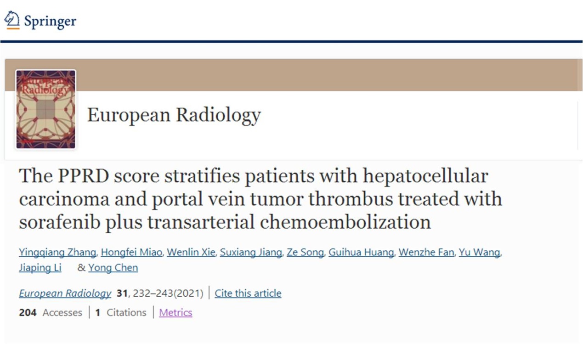Click the large European Radiology journal heading
The height and width of the screenshot is (344, 583).
[x=174, y=115]
